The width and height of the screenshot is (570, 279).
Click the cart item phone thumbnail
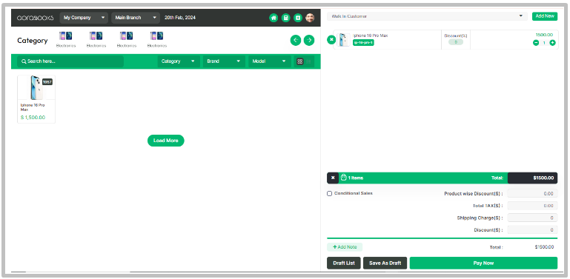click(343, 40)
